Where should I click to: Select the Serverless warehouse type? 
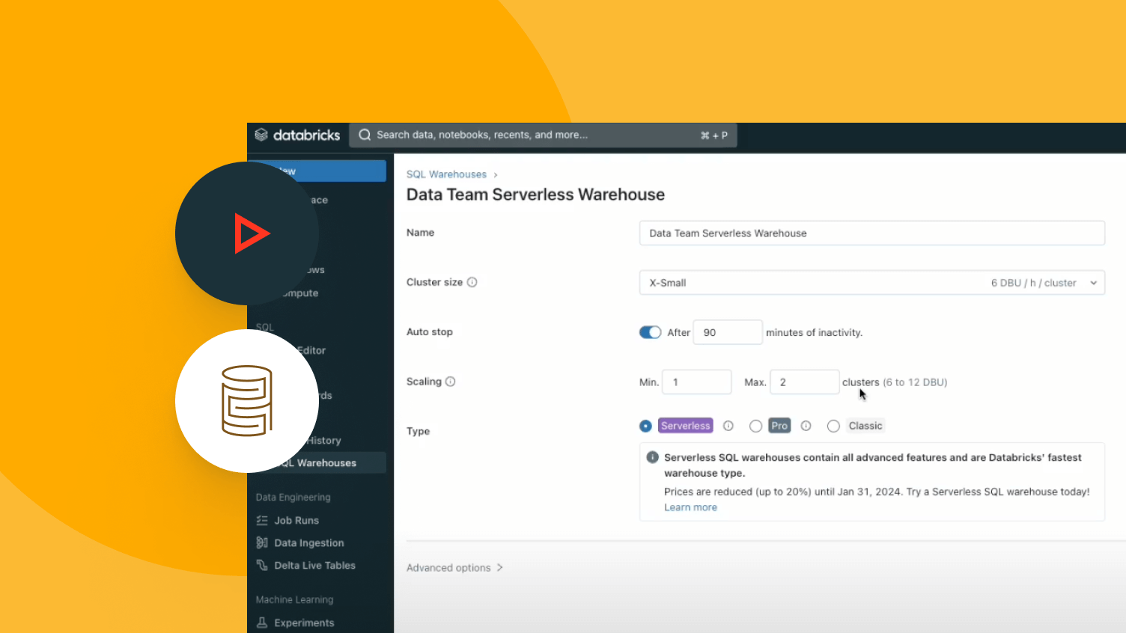point(645,426)
